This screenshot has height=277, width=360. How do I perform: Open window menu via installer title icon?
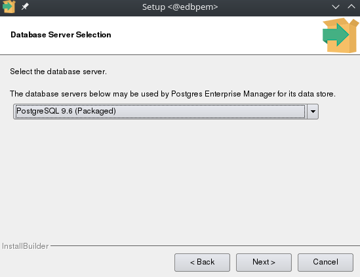coord(9,7)
